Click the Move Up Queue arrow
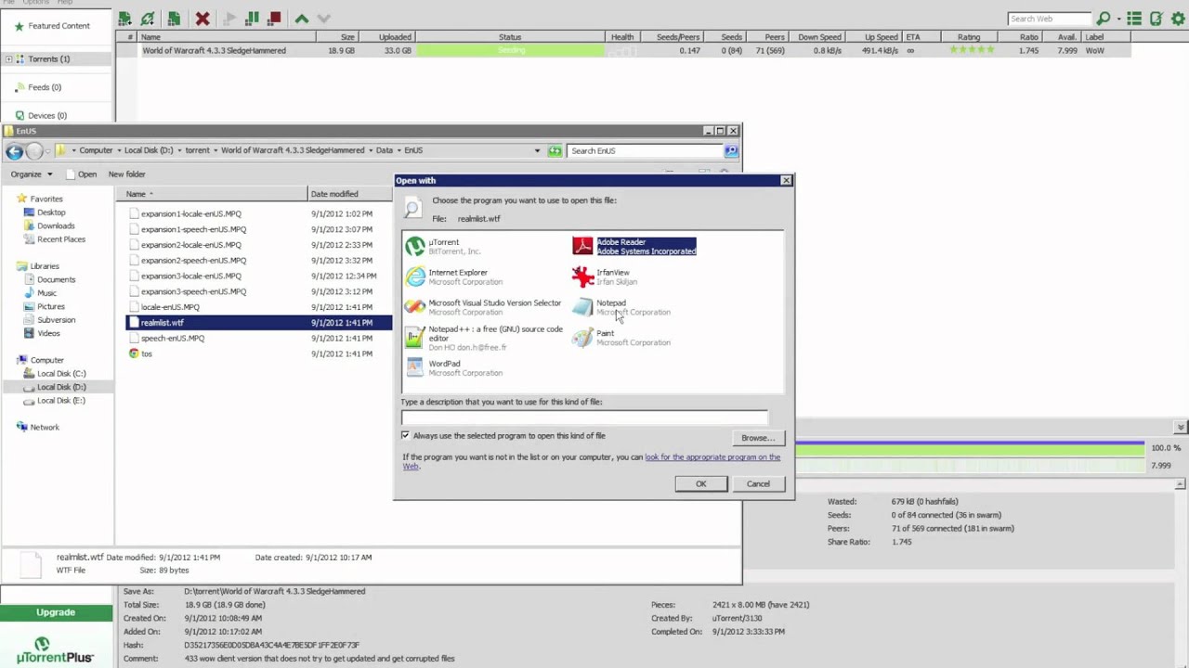The width and height of the screenshot is (1189, 668). pos(302,19)
